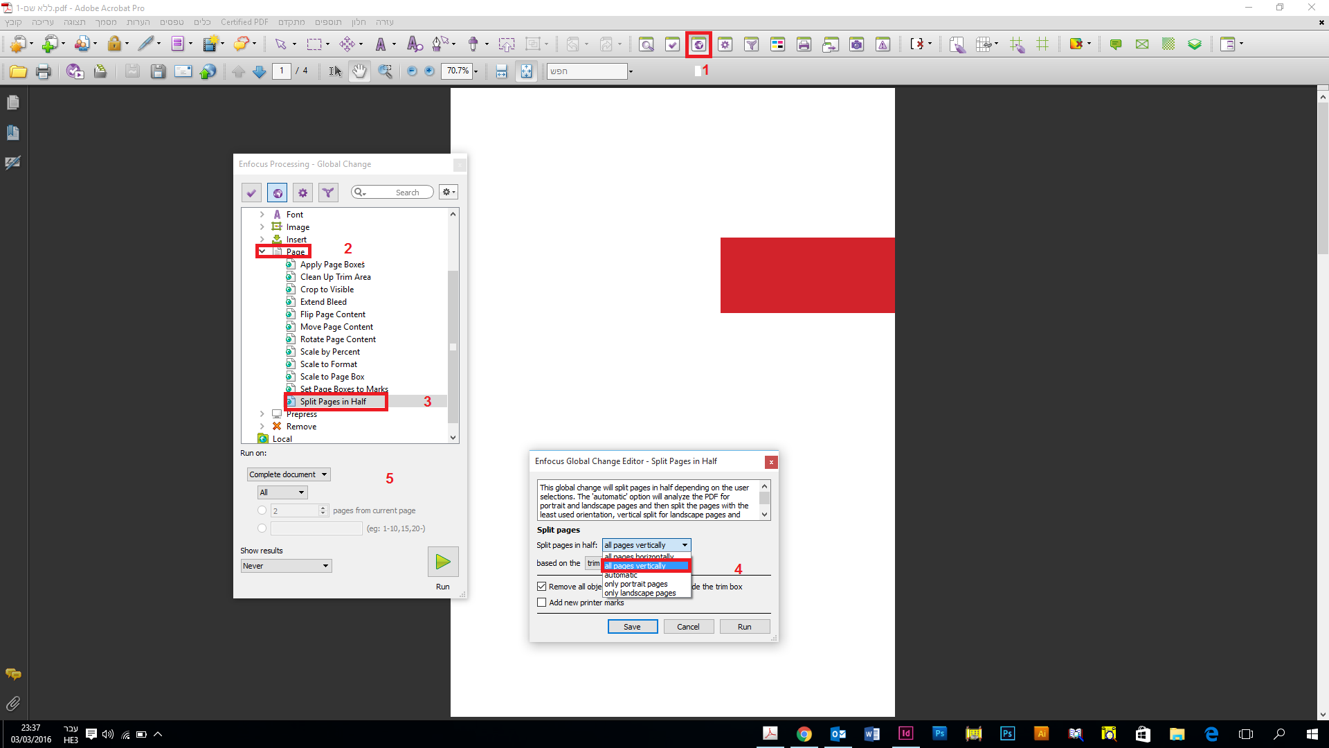1329x748 pixels.
Task: Uncheck Remove all objects outside trim box
Action: [x=542, y=587]
